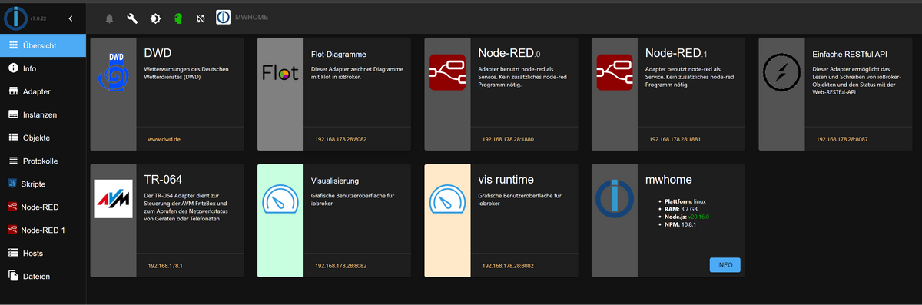This screenshot has width=922, height=305.
Task: Open the www.dwd.de link
Action: [164, 140]
